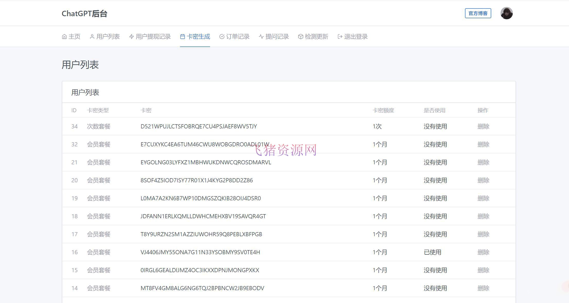Viewport: 569px width, 303px height.
Task: Delete the card key with ID 32
Action: pos(483,144)
